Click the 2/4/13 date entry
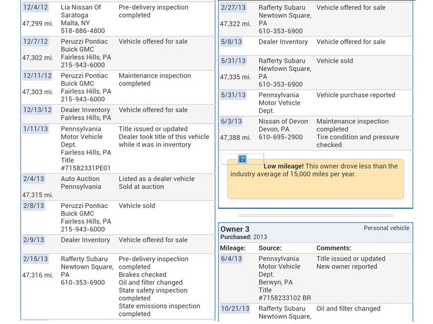433x324 pixels. click(x=33, y=179)
